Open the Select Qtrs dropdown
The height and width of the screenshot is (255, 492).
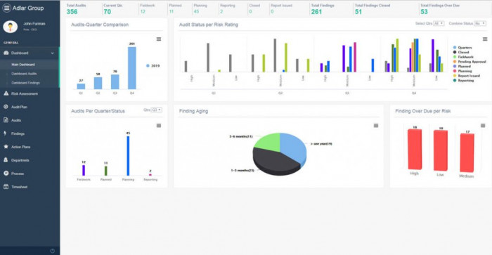439,23
